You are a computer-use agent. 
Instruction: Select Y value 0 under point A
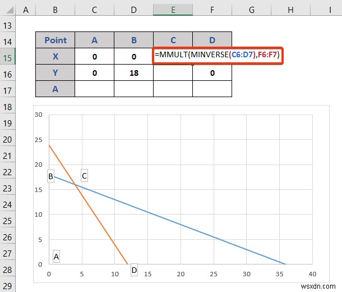[x=94, y=72]
